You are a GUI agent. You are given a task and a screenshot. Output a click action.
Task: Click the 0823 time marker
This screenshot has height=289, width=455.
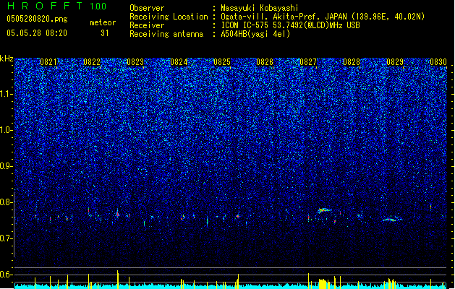click(x=135, y=62)
